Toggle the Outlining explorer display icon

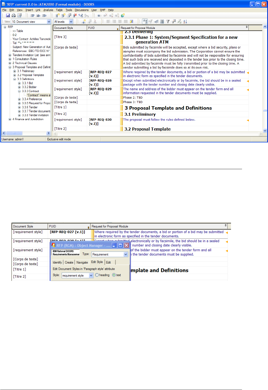tap(145, 22)
